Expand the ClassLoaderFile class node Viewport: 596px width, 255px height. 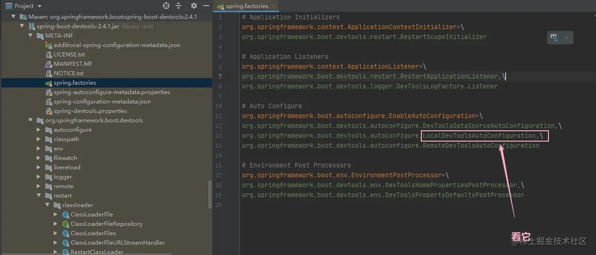coord(56,215)
